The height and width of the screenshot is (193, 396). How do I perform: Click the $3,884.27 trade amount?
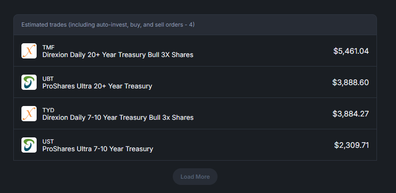click(x=350, y=114)
